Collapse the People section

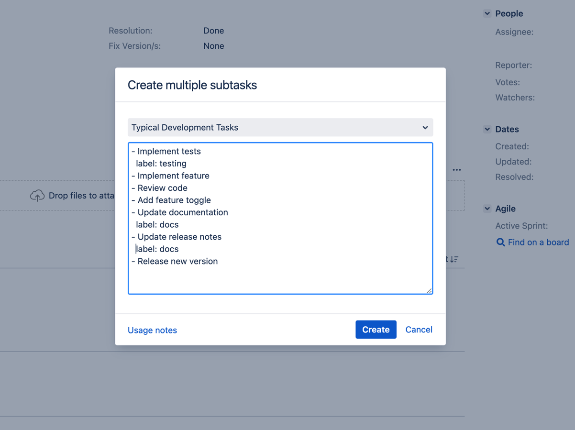click(487, 13)
